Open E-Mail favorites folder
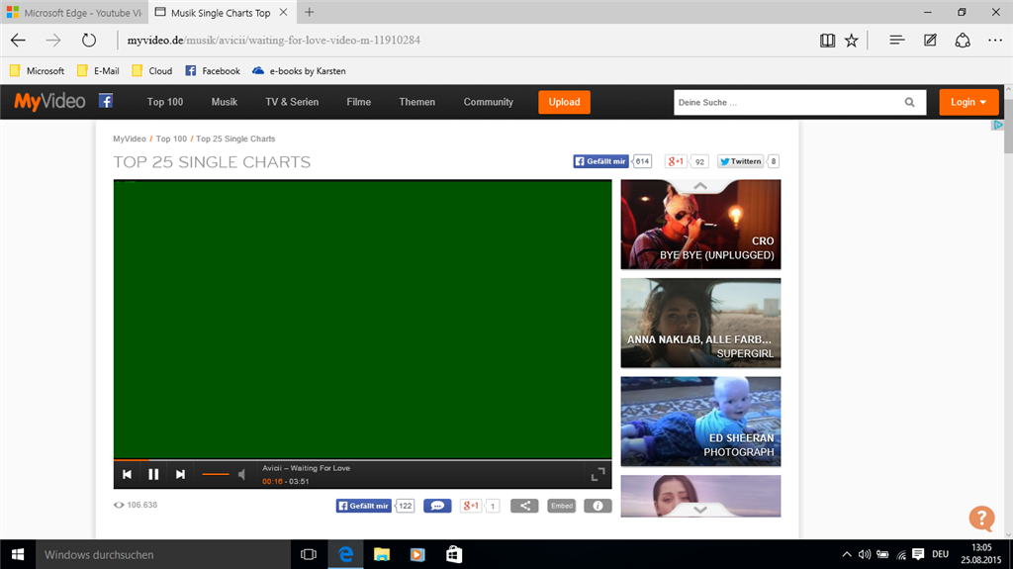 pos(98,70)
